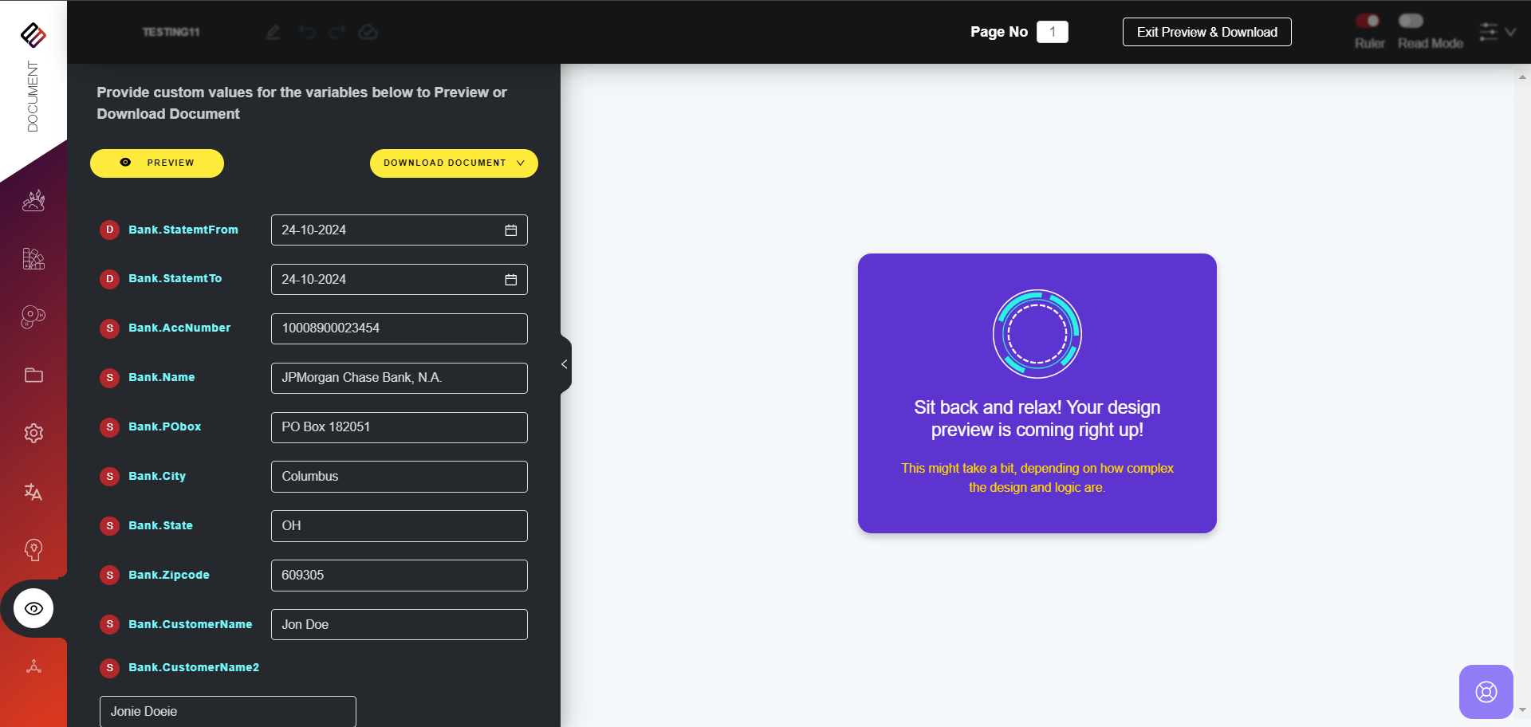The width and height of the screenshot is (1531, 727).
Task: Open the color palette swatches sidebar icon
Action: pyautogui.click(x=33, y=259)
